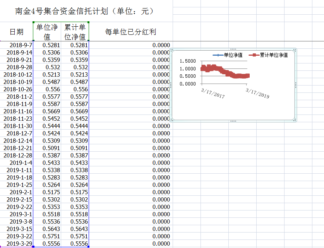The width and height of the screenshot is (324, 248).
Task: Select date cell 2019-2-1
Action: coord(17,192)
